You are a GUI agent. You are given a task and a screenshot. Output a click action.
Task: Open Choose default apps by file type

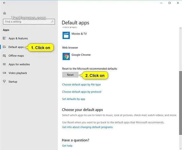[x=81, y=85]
